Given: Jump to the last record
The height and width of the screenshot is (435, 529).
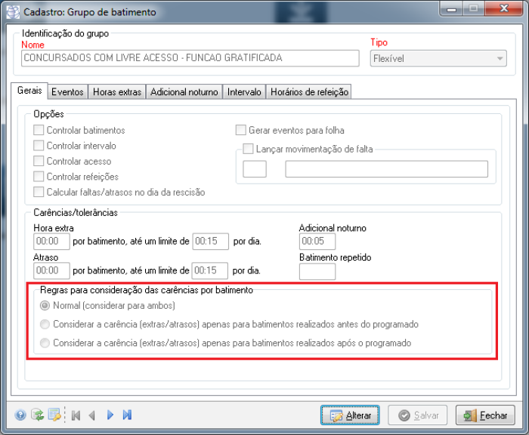Looking at the screenshot, I should (127, 415).
